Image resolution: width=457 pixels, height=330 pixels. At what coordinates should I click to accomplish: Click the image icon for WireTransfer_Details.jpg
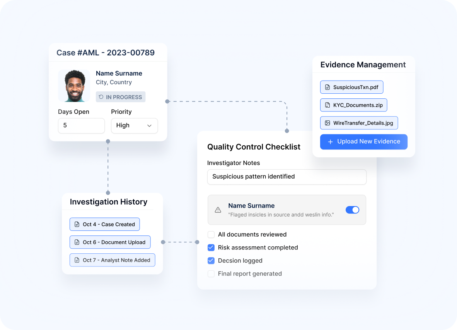pyautogui.click(x=327, y=123)
